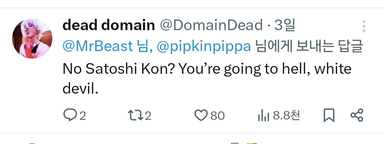Click the "dead domain" display name
This screenshot has height=144, width=384.
click(108, 26)
